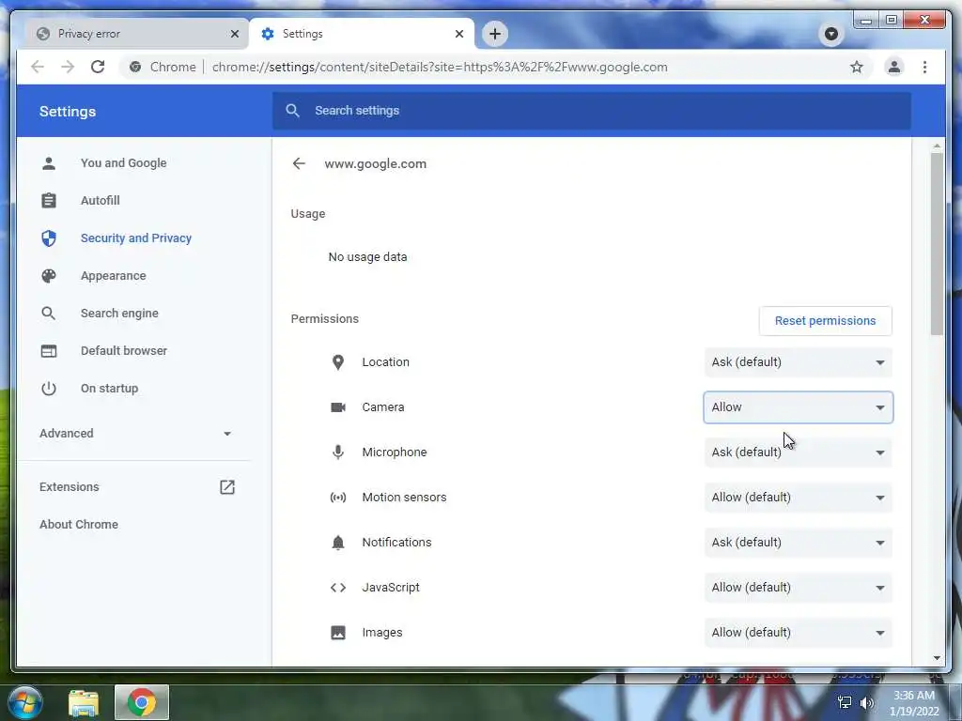Open the JavaScript permission dropdown
Viewport: 962px width, 721px height.
[x=799, y=588]
